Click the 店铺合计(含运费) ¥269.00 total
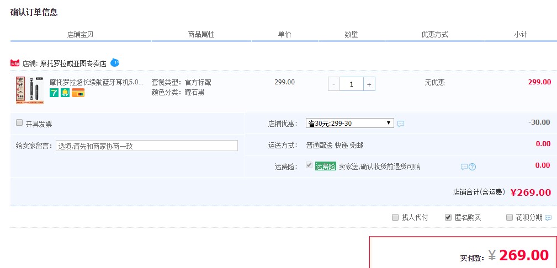The image size is (557, 268). point(502,192)
